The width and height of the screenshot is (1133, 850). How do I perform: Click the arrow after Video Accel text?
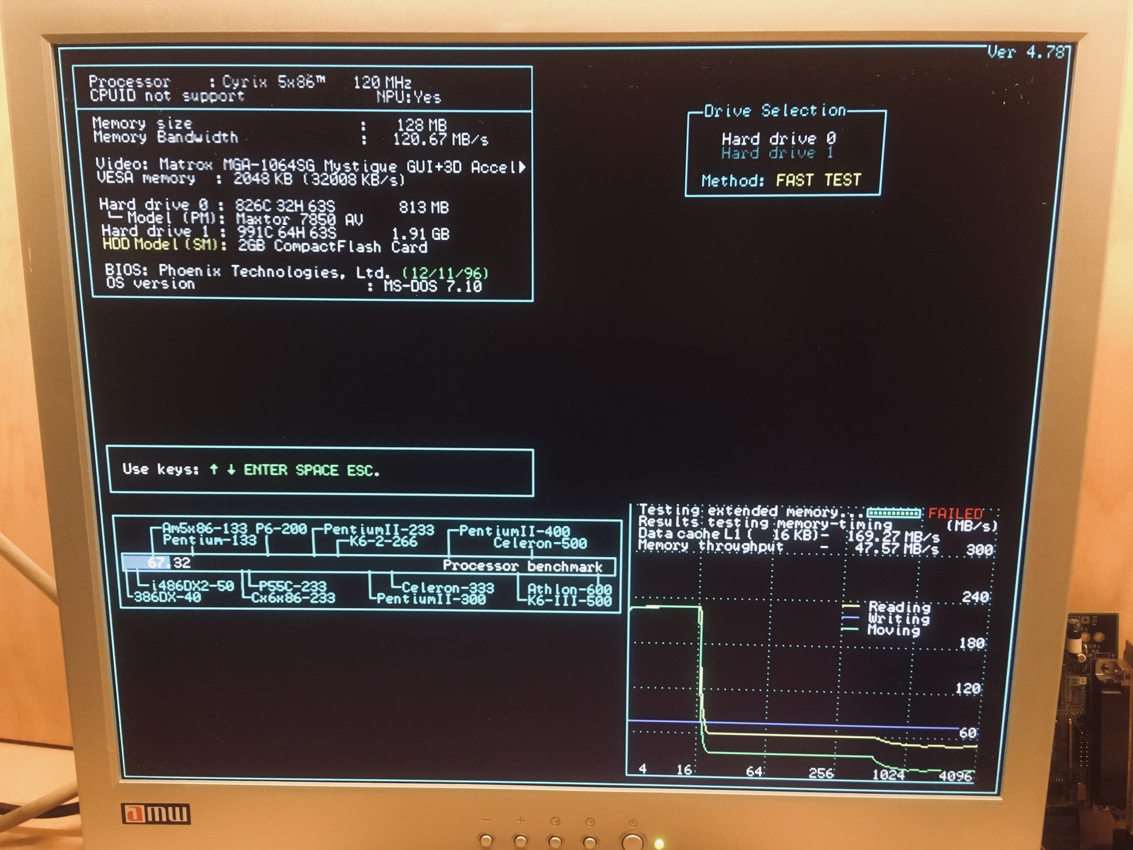click(522, 167)
